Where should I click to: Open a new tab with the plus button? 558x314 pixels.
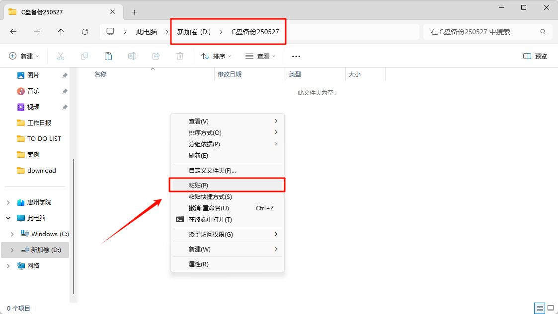(x=134, y=12)
